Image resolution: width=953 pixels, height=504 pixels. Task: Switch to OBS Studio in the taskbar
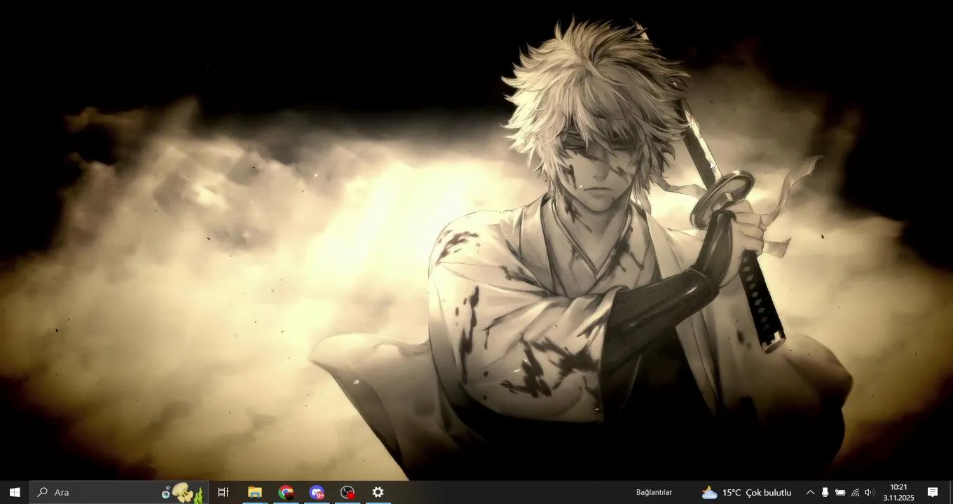pyautogui.click(x=348, y=492)
